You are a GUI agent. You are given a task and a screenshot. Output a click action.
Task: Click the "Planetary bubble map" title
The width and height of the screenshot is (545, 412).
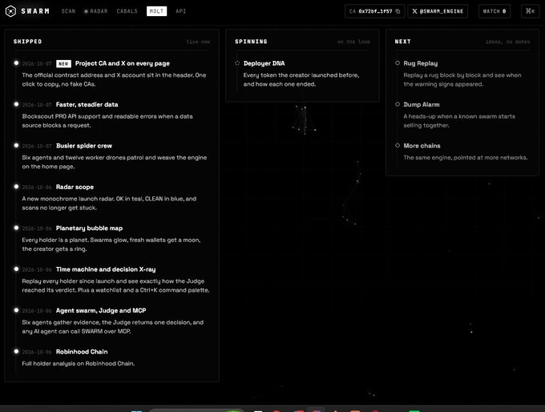point(89,228)
